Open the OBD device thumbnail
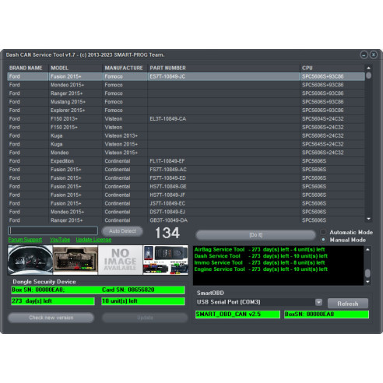The height and width of the screenshot is (383, 383). pyautogui.click(x=166, y=260)
